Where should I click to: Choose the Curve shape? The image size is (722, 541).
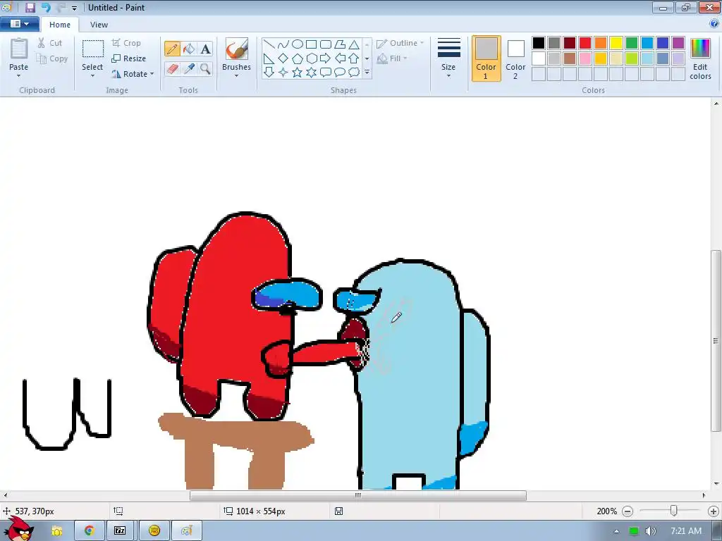click(283, 44)
